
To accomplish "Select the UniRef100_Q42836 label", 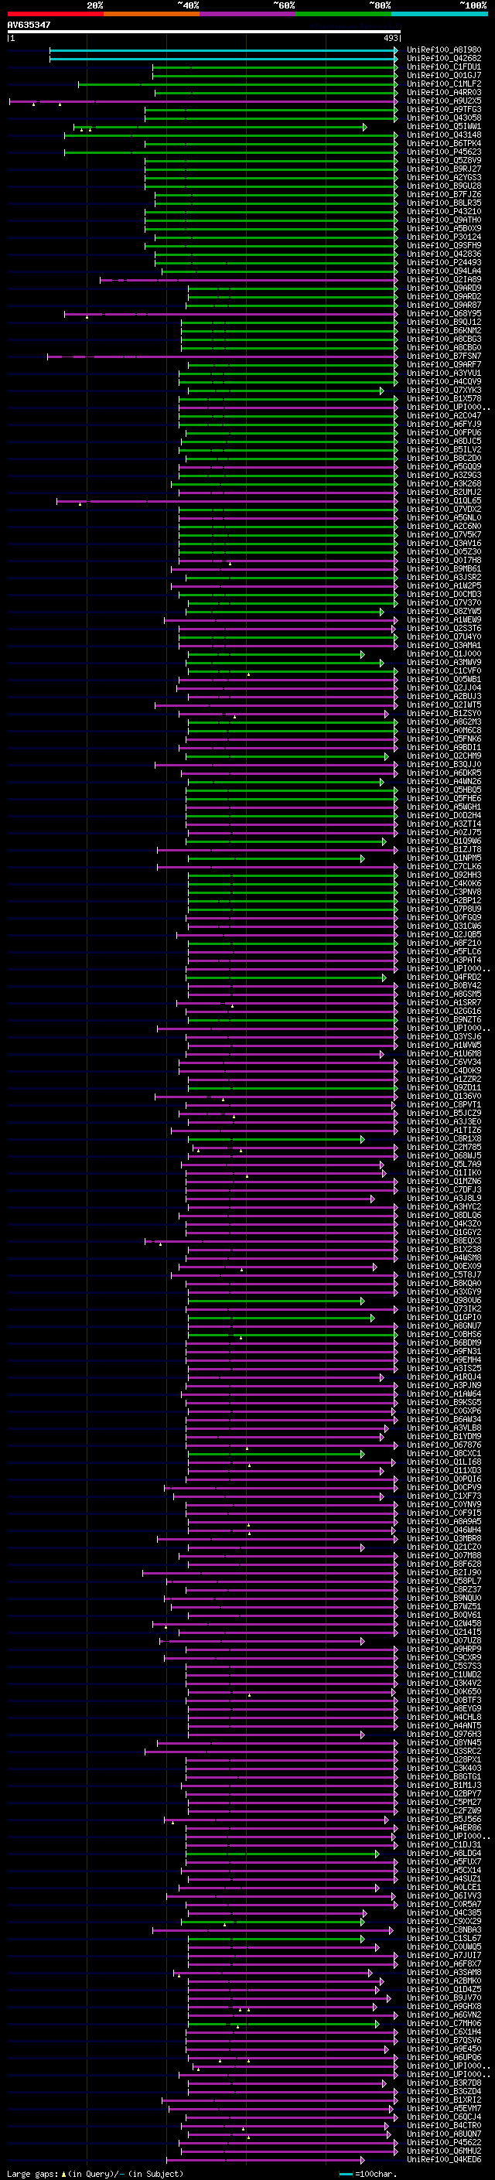I will click(x=444, y=254).
